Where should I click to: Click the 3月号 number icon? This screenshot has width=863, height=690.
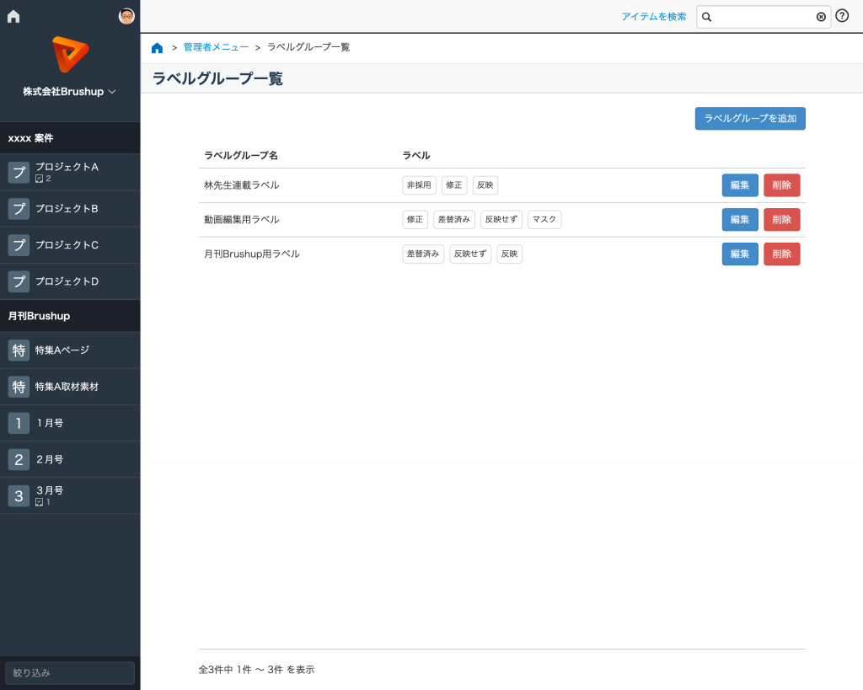19,495
